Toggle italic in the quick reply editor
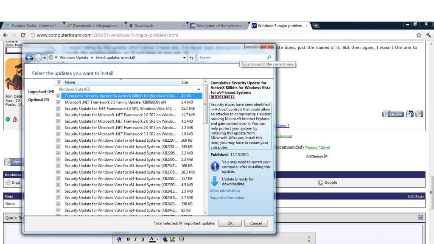The width and height of the screenshot is (434, 244). [135, 239]
